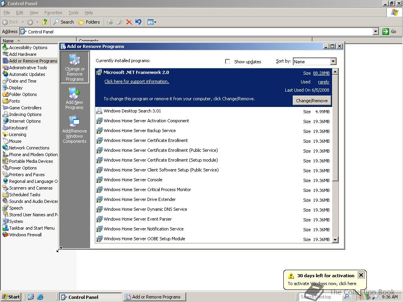Open the Help menu
The image size is (403, 302).
[x=89, y=13]
